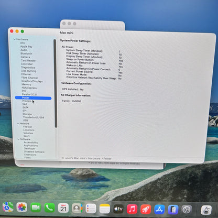Select Wi-Fi under Network
The height and width of the screenshot is (218, 218).
click(x=27, y=136)
